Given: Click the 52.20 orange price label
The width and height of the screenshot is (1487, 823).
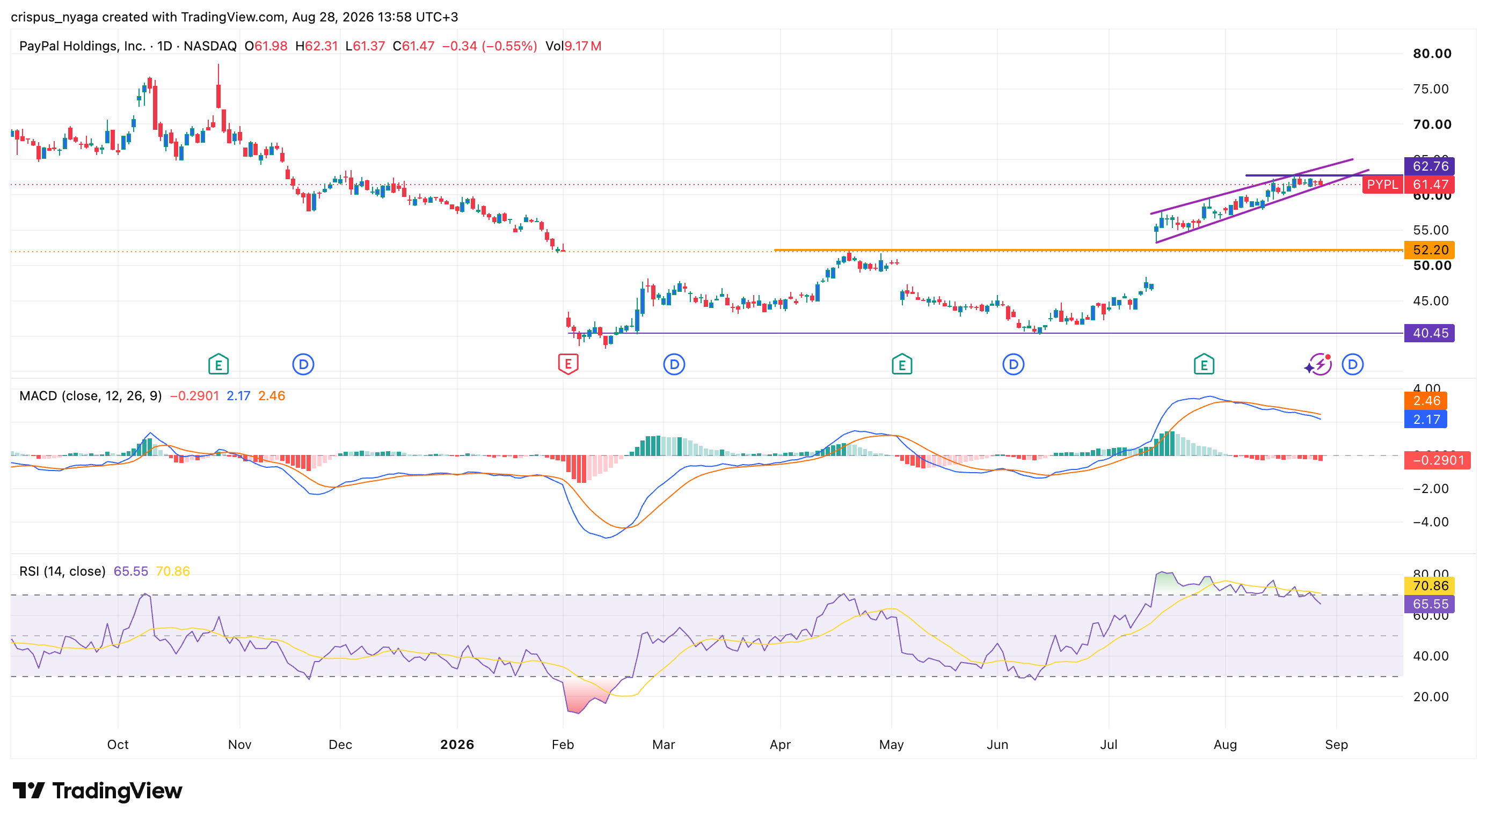Looking at the screenshot, I should point(1429,249).
